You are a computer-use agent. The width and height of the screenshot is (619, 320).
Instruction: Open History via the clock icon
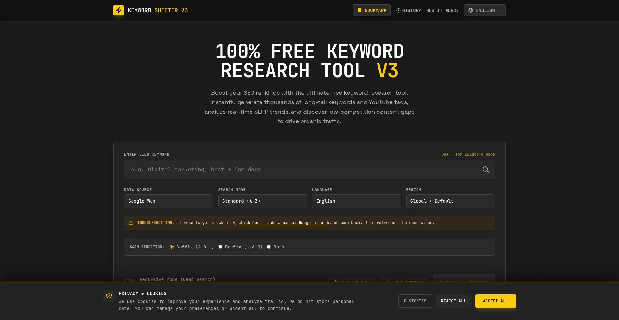point(398,10)
